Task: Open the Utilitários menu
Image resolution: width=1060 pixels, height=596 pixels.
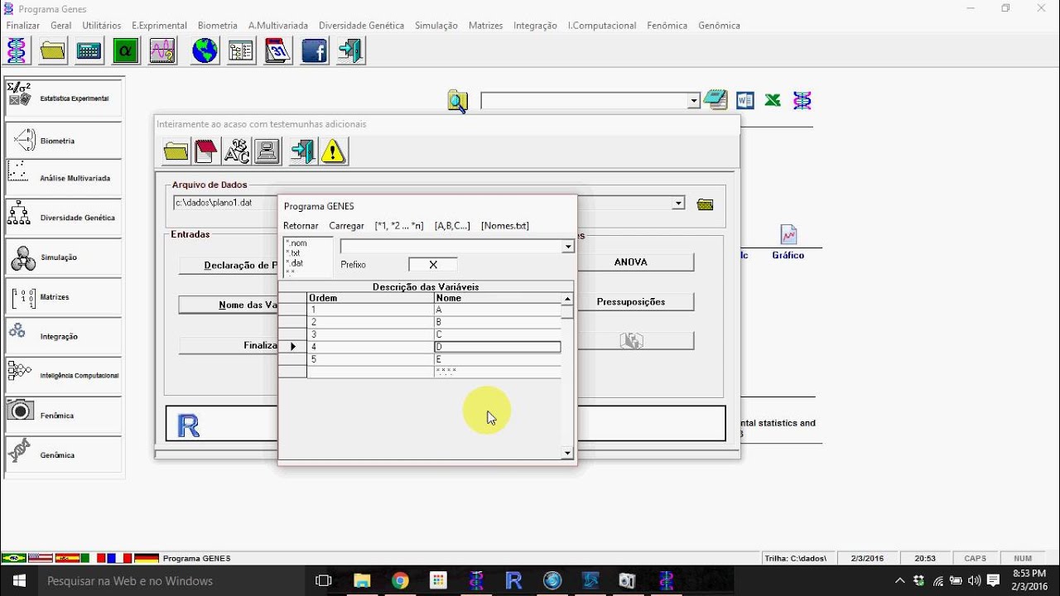Action: pyautogui.click(x=102, y=26)
